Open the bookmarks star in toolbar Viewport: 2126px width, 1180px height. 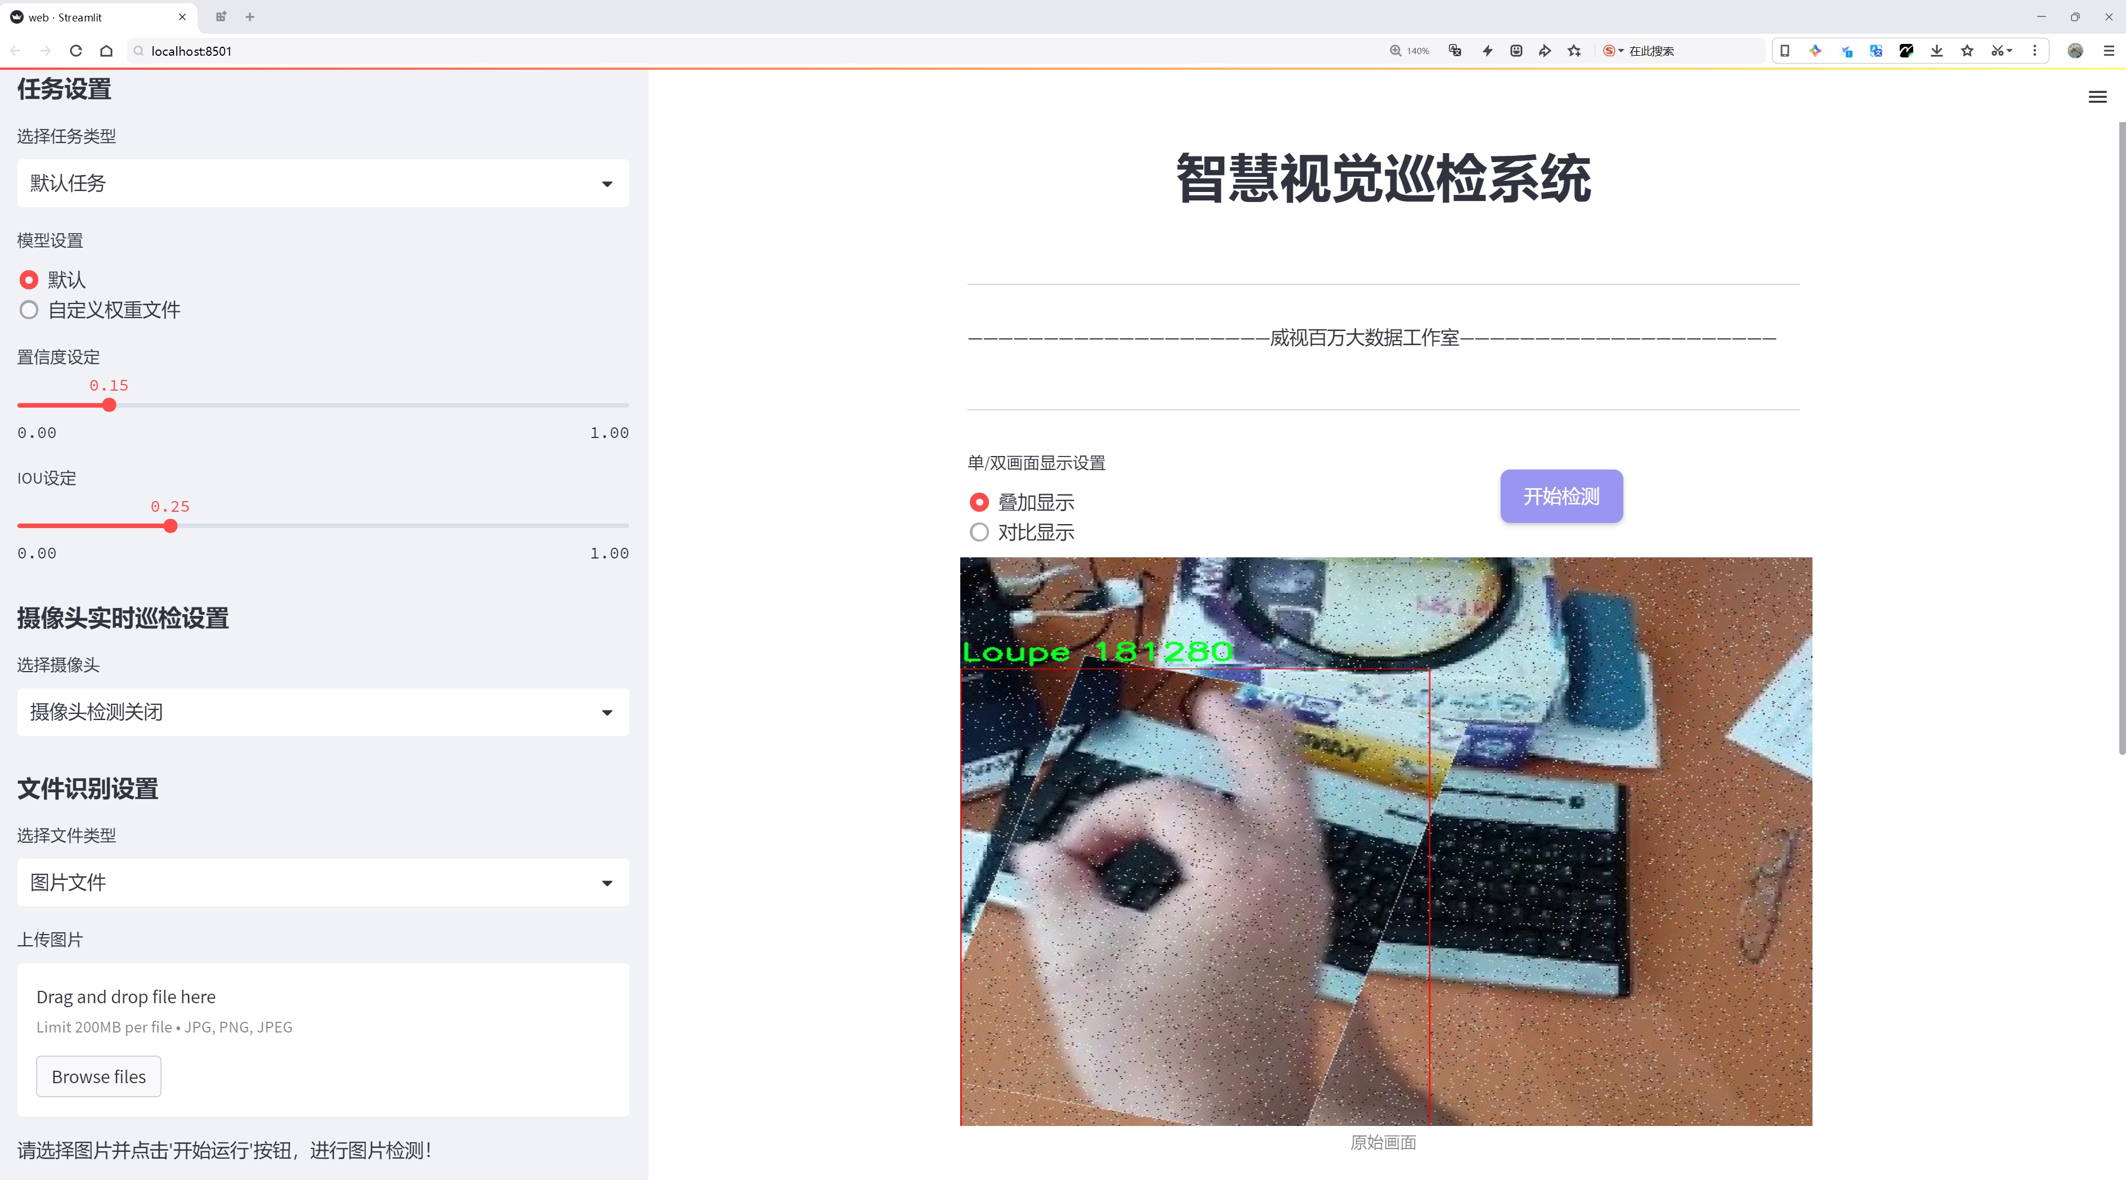click(x=1967, y=51)
